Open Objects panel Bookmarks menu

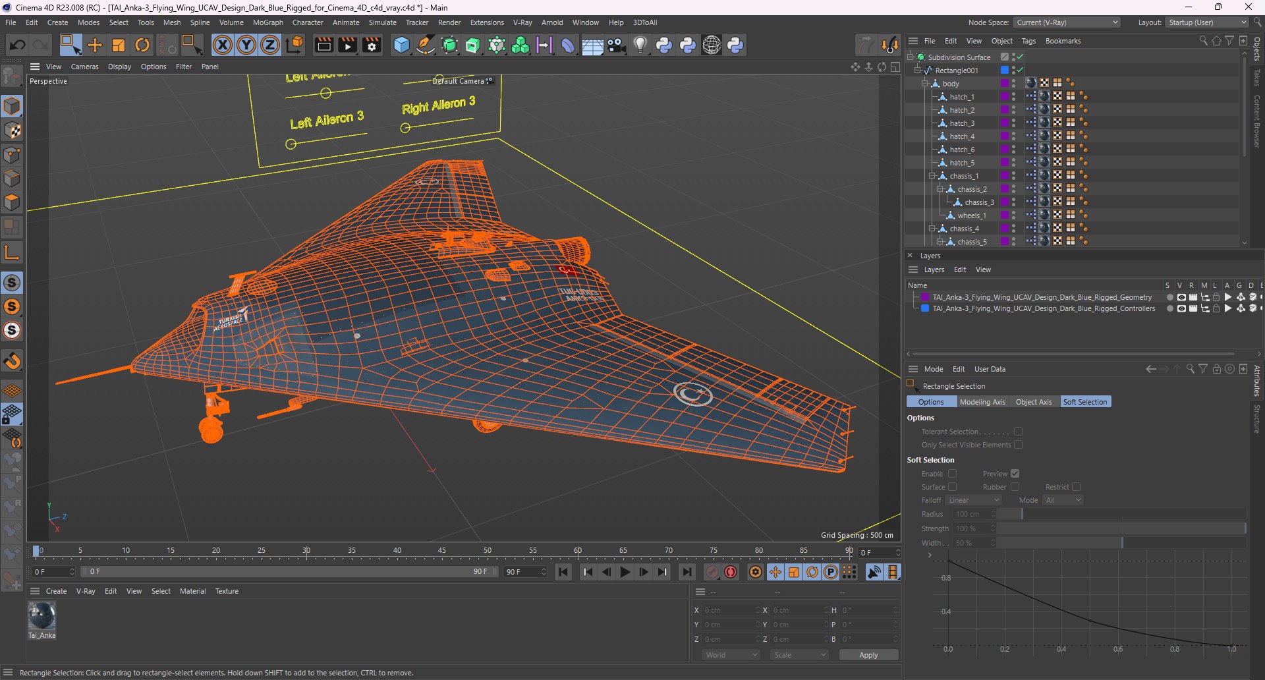coord(1063,41)
